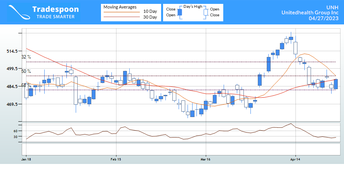344x169 pixels.
Task: Jump to the Feb 15 date marker
Action: [116, 159]
